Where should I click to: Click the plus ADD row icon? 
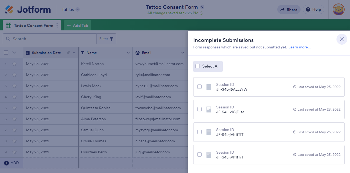[6, 163]
